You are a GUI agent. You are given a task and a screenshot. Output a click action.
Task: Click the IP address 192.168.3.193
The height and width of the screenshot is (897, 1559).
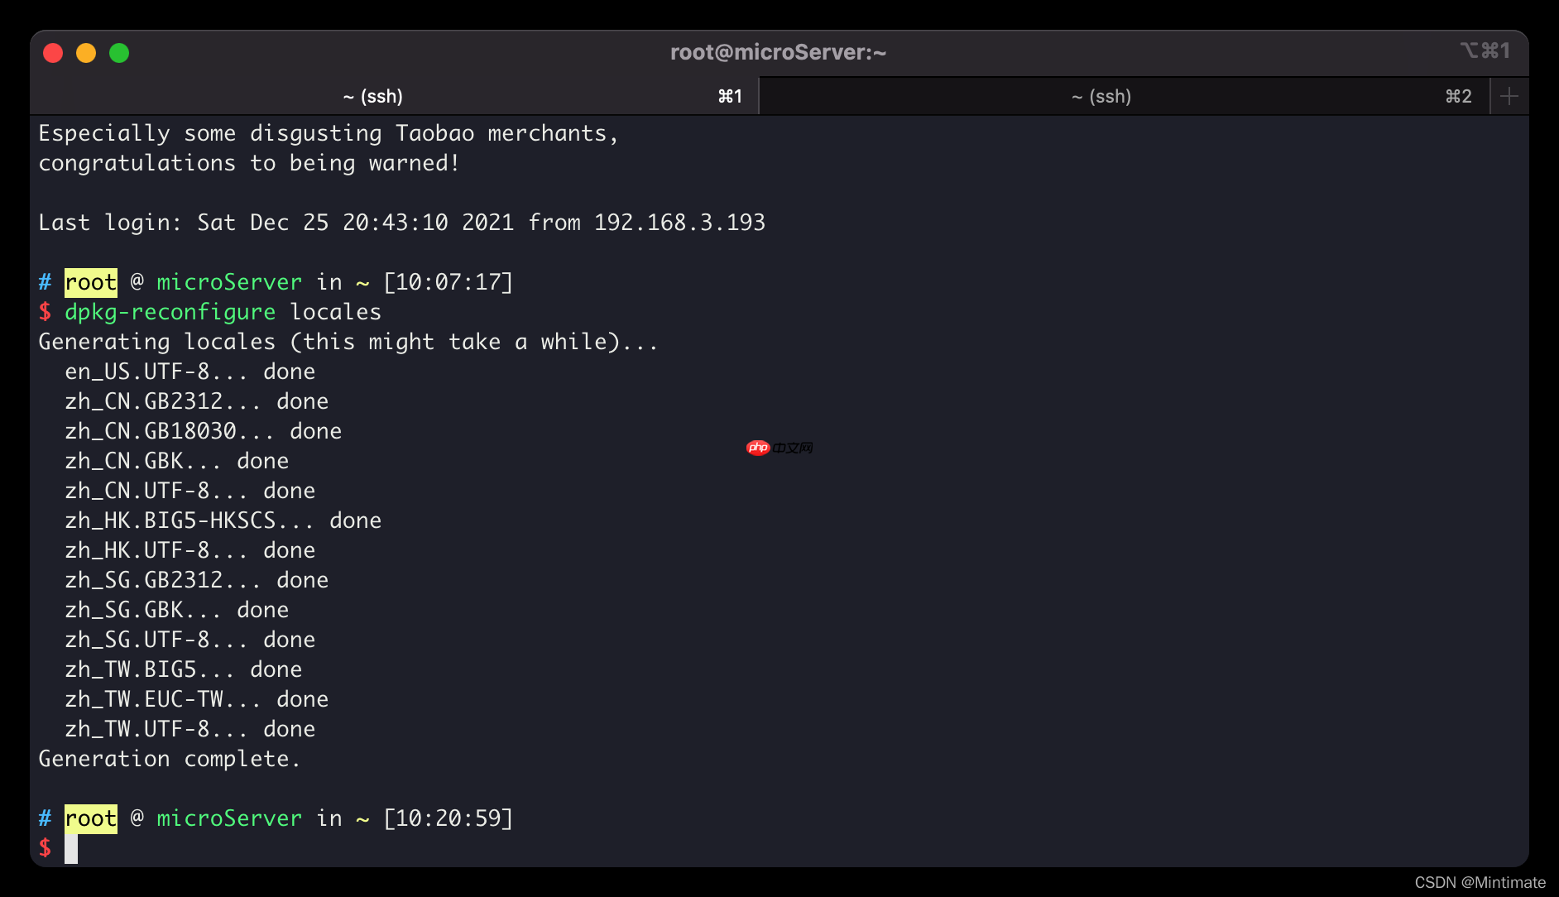(x=679, y=222)
